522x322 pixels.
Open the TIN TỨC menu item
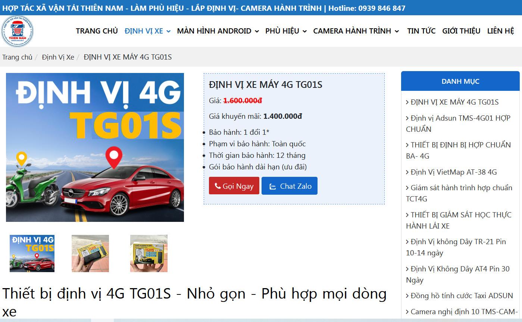421,31
